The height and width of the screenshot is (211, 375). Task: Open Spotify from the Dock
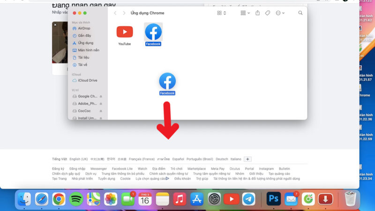point(76,199)
